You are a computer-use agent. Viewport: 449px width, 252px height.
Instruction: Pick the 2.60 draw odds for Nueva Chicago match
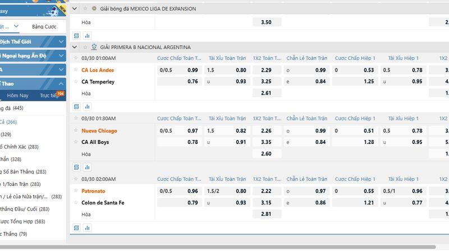266,153
